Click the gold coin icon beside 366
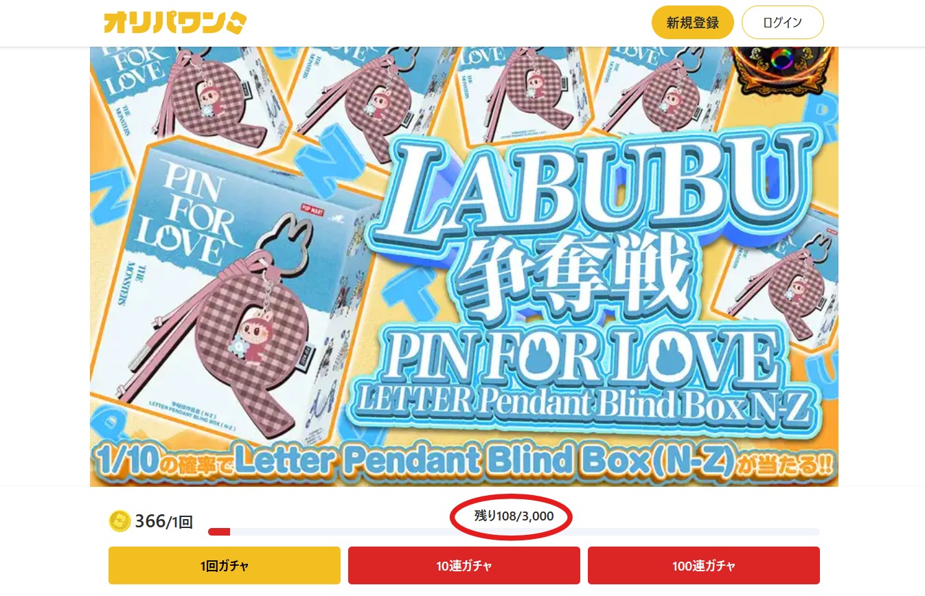Screen dimensions: 925x596 pyautogui.click(x=119, y=521)
